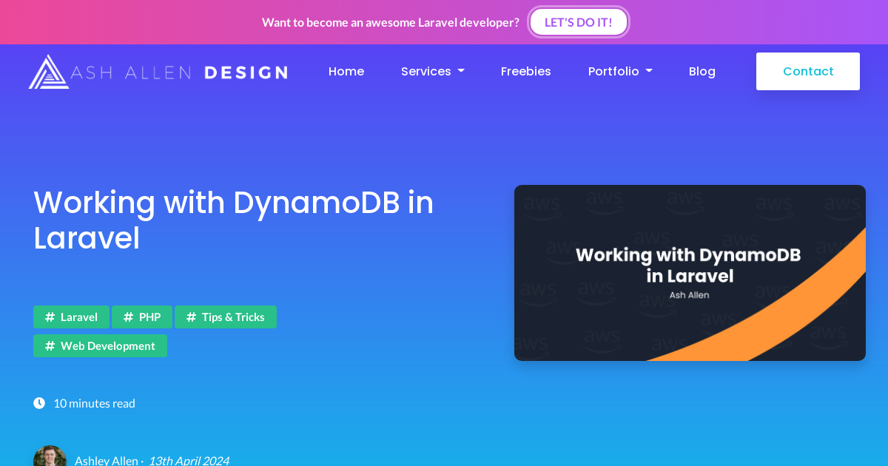Open the Freebies nav item
This screenshot has height=466, width=888.
coord(525,72)
